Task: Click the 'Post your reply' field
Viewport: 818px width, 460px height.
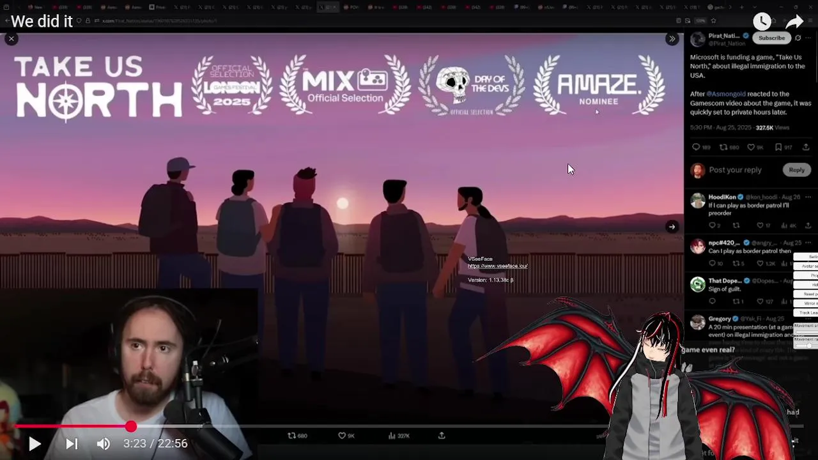Action: click(x=735, y=170)
